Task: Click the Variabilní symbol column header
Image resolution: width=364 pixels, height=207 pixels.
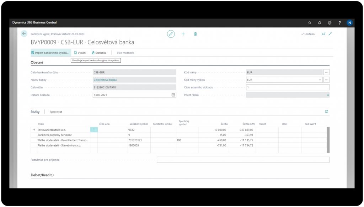Action: pos(139,124)
